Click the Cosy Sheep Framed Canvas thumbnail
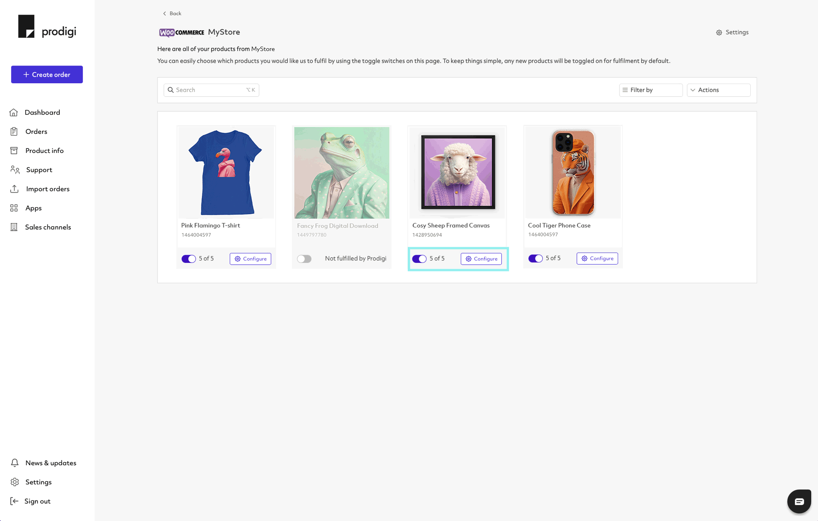The height and width of the screenshot is (521, 818). (x=457, y=172)
